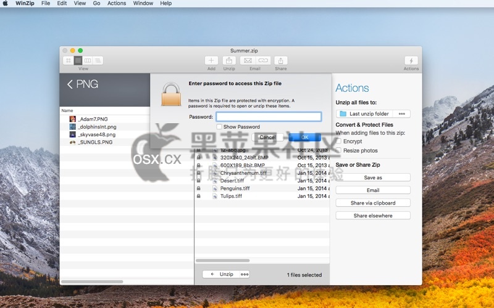The width and height of the screenshot is (494, 308).
Task: Click the Add files toolbar icon
Action: [x=211, y=60]
